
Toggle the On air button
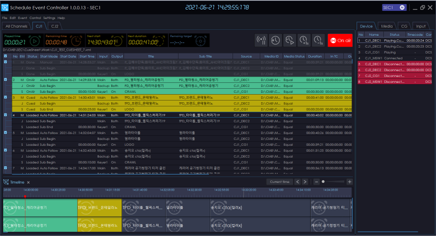[340, 40]
